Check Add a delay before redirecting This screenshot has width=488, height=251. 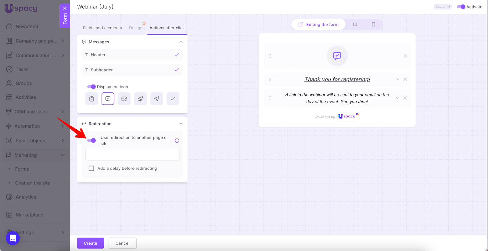tap(91, 168)
